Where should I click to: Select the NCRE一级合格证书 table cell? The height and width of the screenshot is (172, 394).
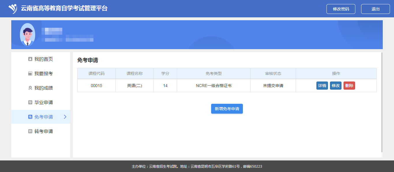(213, 86)
